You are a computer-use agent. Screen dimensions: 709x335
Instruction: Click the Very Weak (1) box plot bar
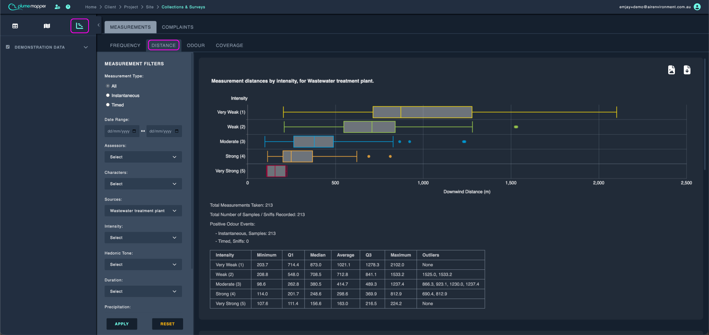click(423, 112)
